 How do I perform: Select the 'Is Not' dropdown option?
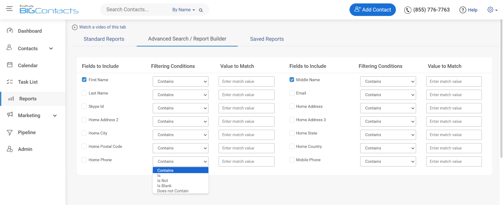pos(180,181)
